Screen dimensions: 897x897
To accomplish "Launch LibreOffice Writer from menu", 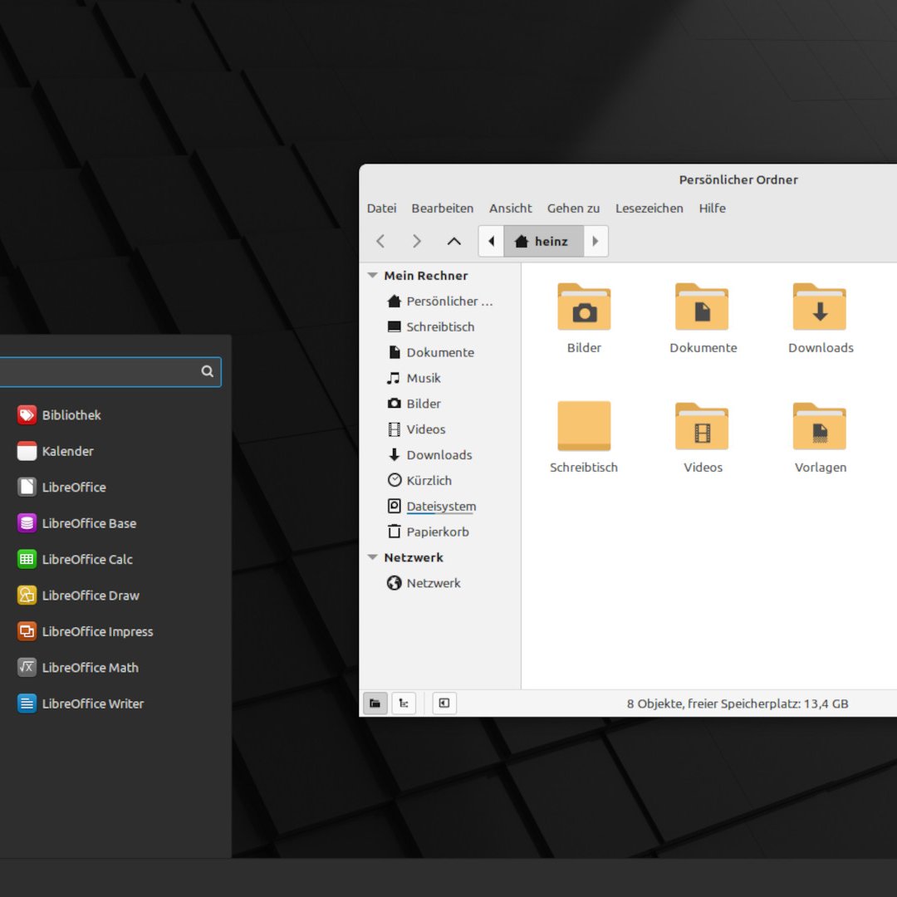I will point(92,703).
